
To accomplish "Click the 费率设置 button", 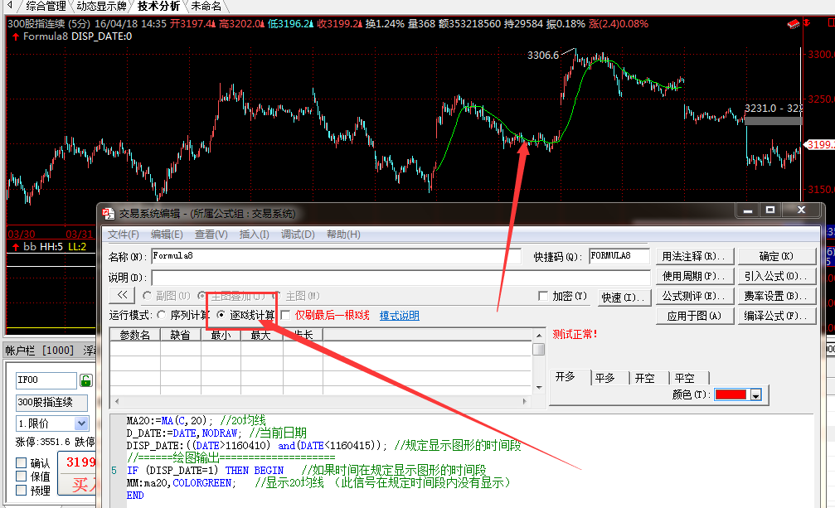I will click(777, 296).
